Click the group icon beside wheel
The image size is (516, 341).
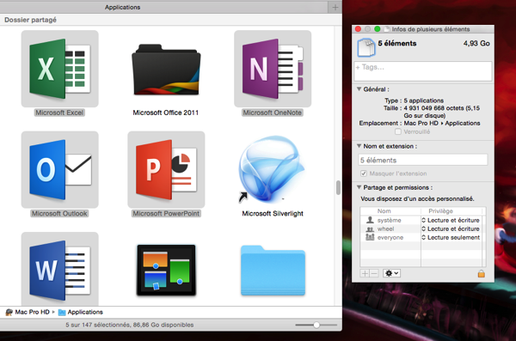[x=370, y=228]
